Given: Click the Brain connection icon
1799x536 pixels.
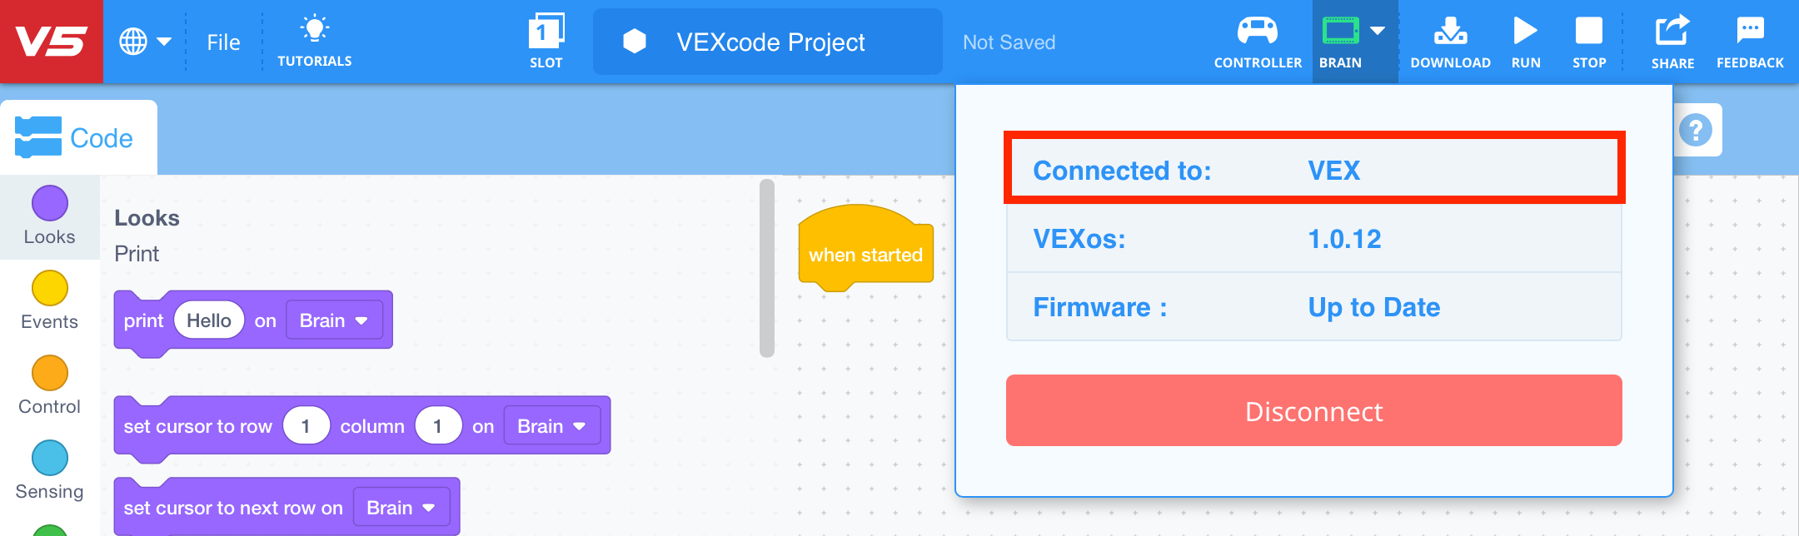Looking at the screenshot, I should (x=1339, y=33).
